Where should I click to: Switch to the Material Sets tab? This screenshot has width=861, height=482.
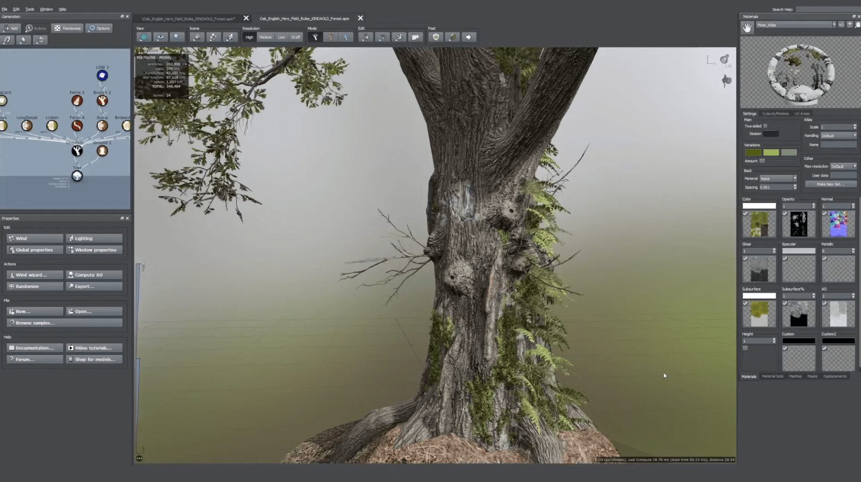(773, 376)
